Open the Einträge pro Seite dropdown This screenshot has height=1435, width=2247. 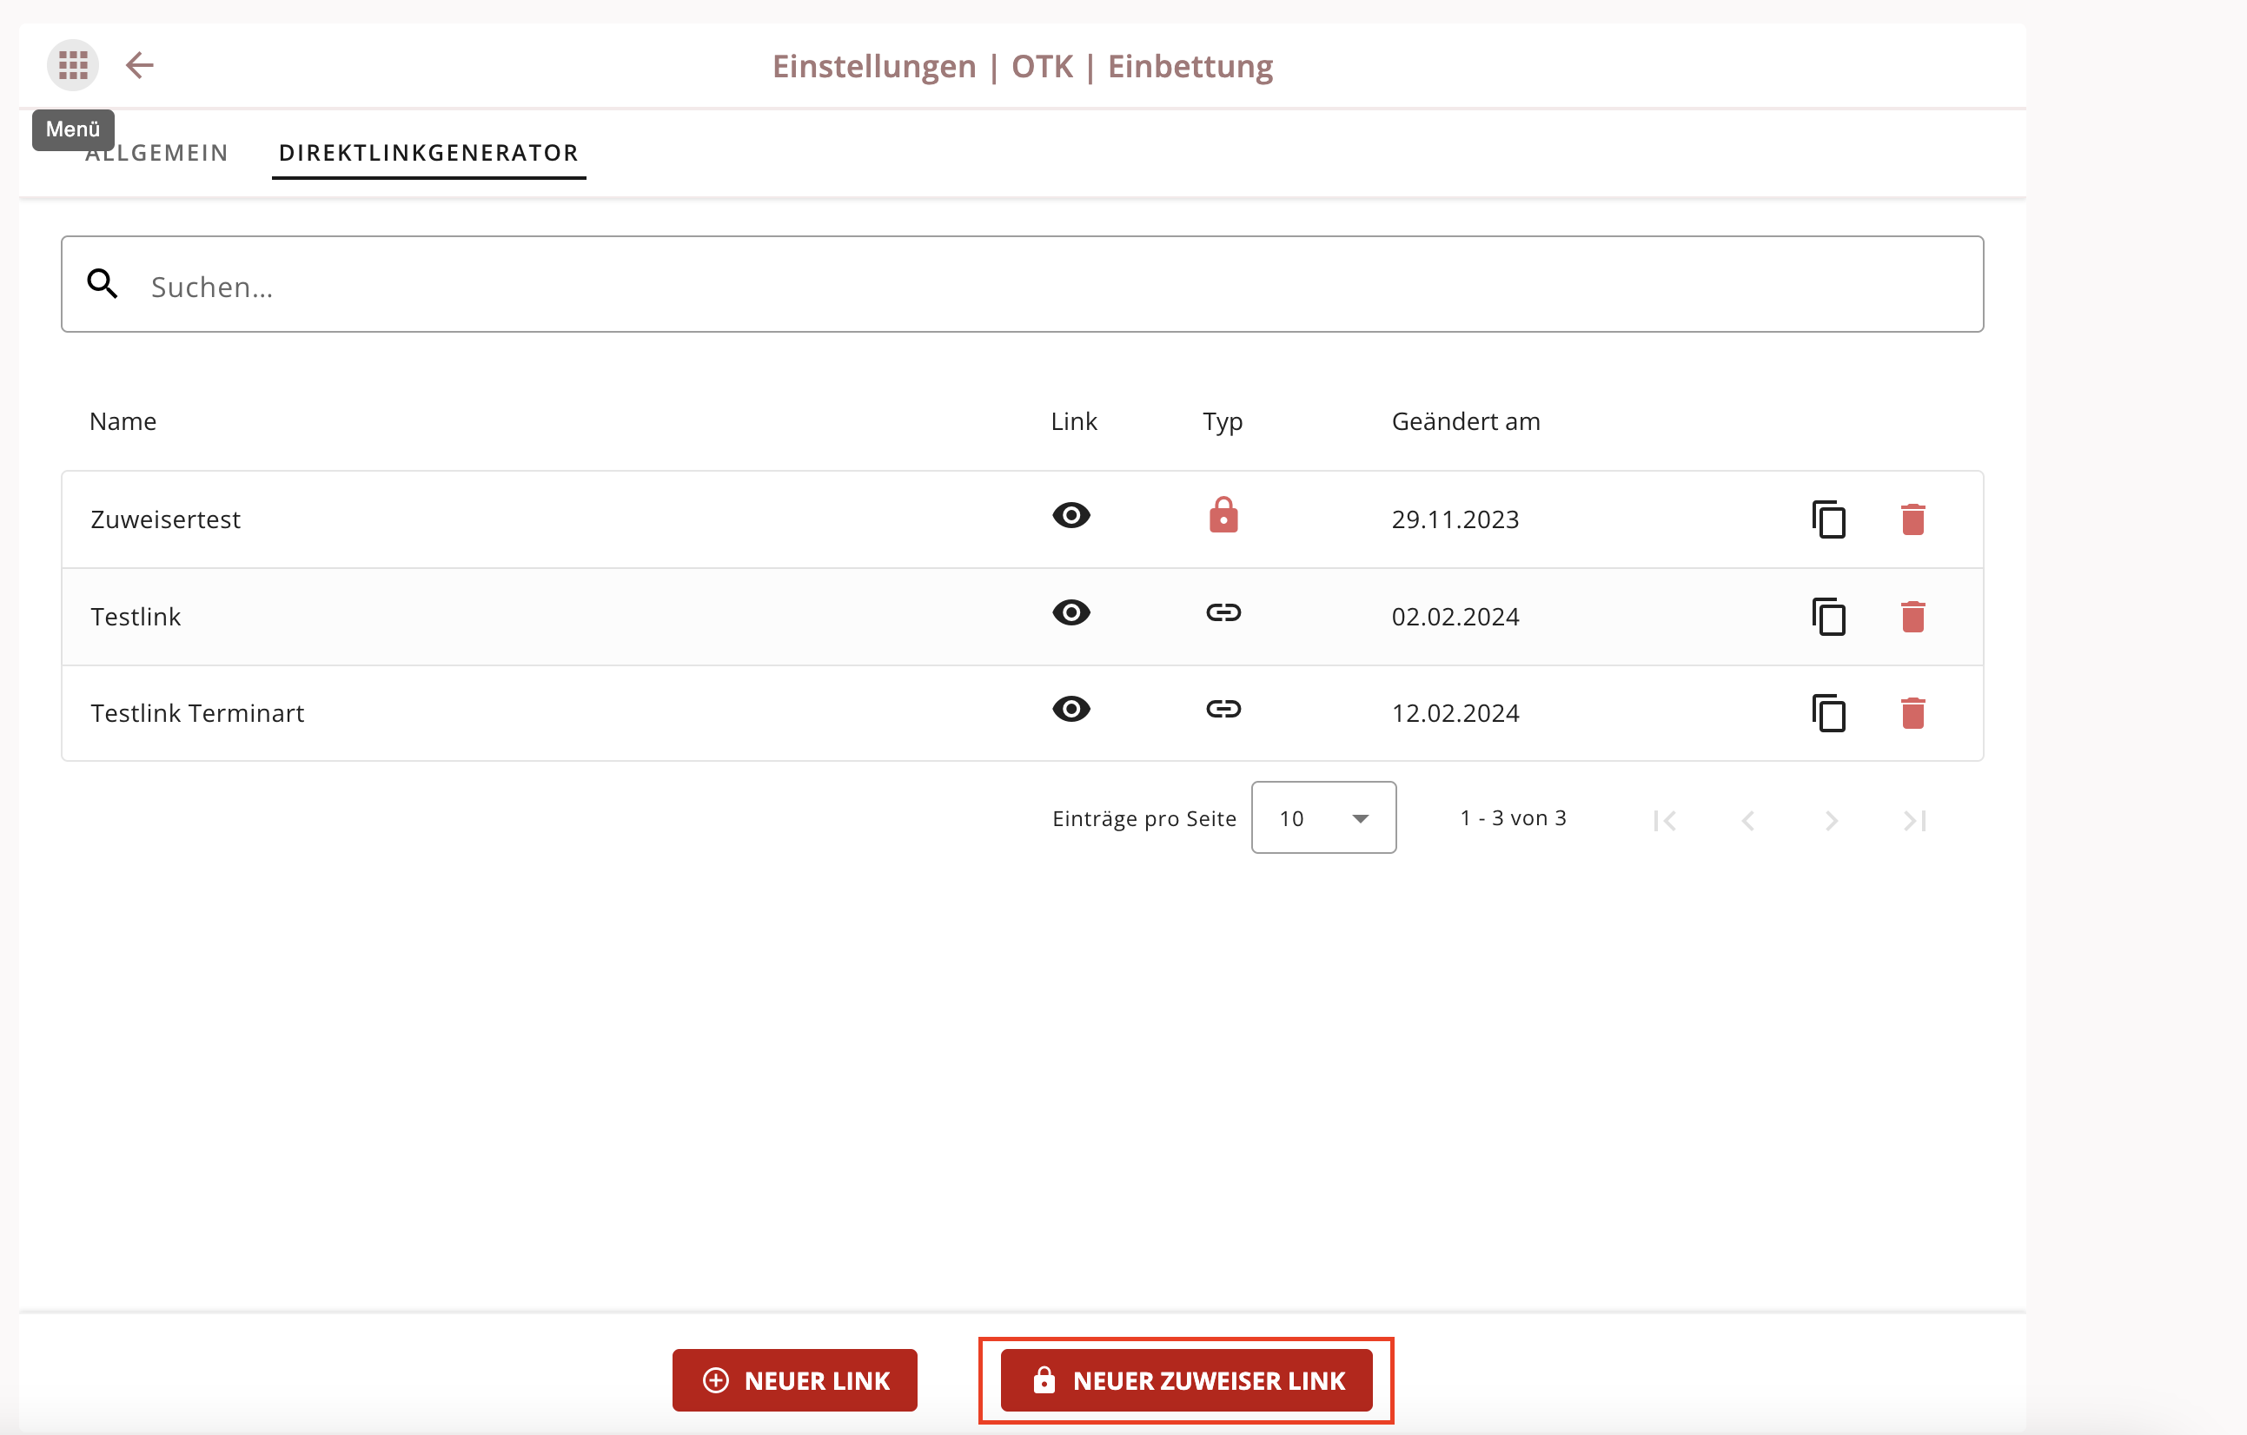pyautogui.click(x=1323, y=818)
